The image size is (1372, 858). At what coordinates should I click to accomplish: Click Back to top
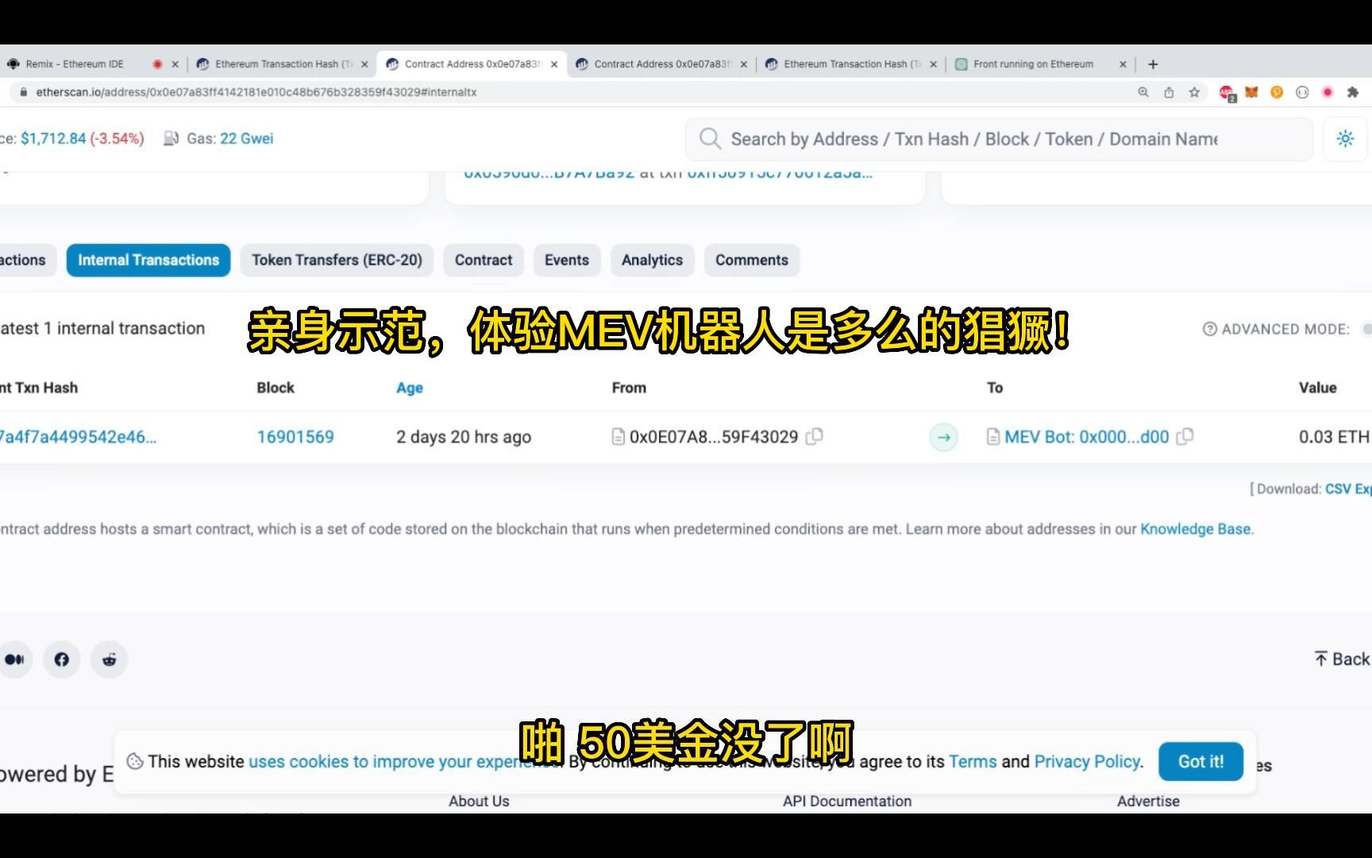coord(1343,659)
